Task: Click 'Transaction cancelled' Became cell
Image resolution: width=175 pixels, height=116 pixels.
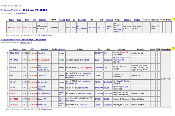Action: click(x=122, y=76)
